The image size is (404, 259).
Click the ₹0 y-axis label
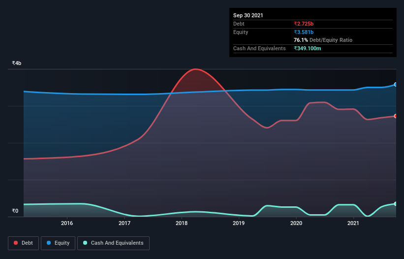point(15,211)
